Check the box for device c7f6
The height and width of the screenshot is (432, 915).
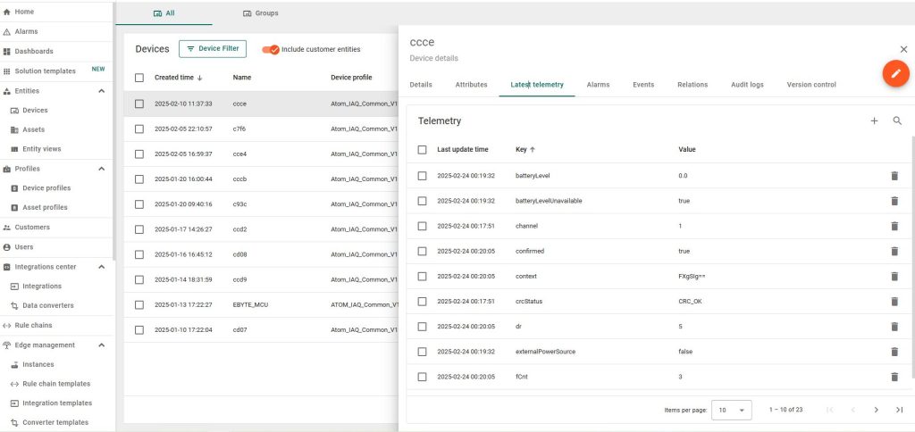tap(139, 129)
